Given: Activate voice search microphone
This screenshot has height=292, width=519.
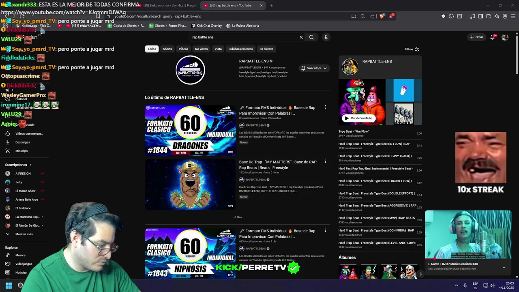Looking at the screenshot, I should click(x=326, y=37).
